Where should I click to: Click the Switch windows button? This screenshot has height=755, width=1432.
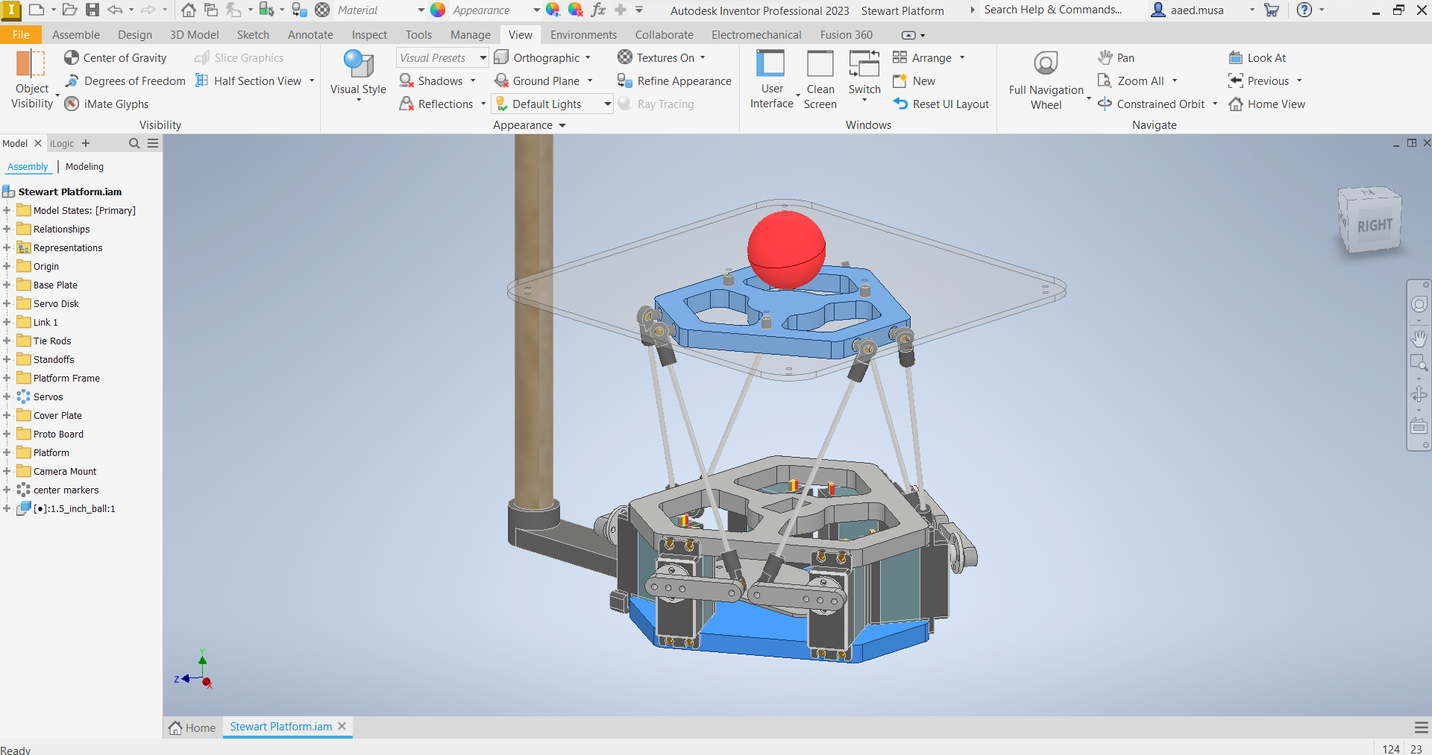pyautogui.click(x=864, y=75)
